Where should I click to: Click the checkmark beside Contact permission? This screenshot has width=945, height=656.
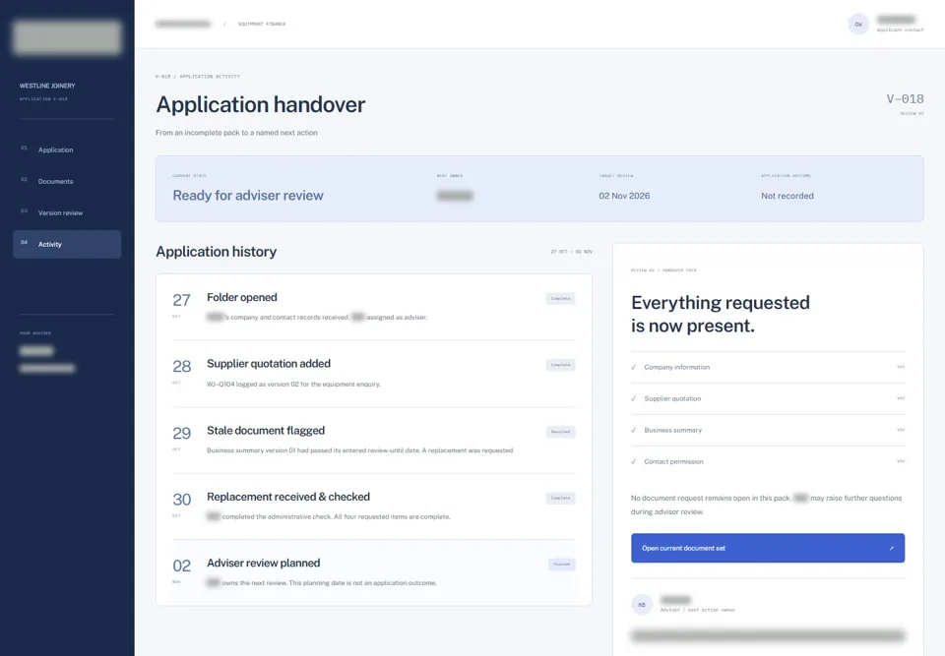[633, 461]
